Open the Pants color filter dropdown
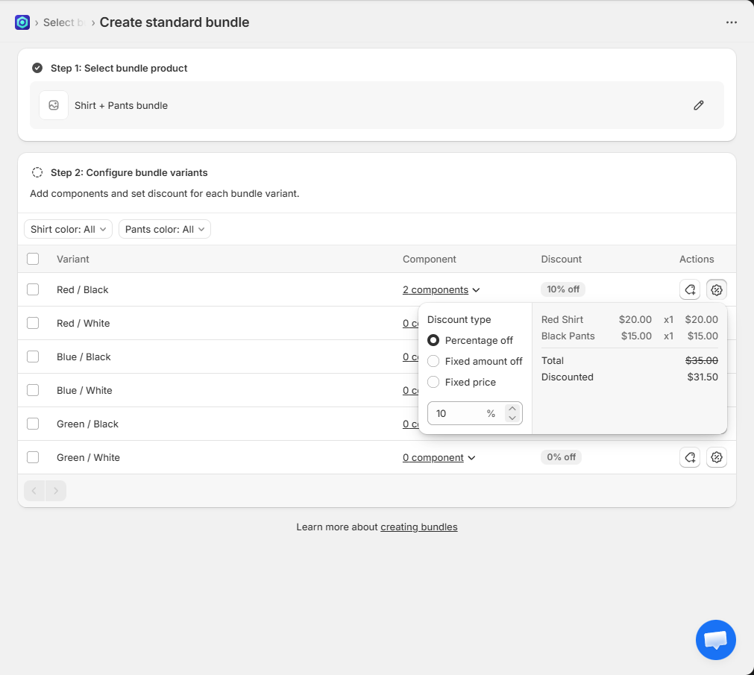Viewport: 754px width, 675px height. 164,229
